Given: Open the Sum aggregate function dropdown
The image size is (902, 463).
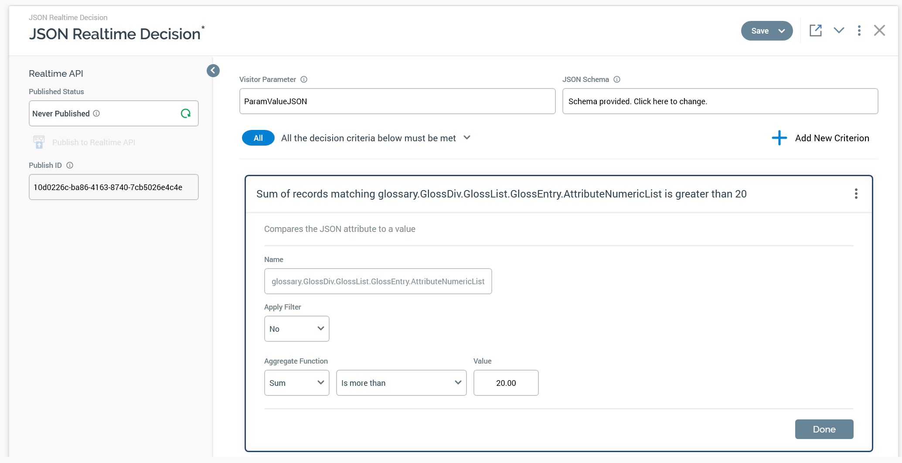Looking at the screenshot, I should click(x=296, y=383).
